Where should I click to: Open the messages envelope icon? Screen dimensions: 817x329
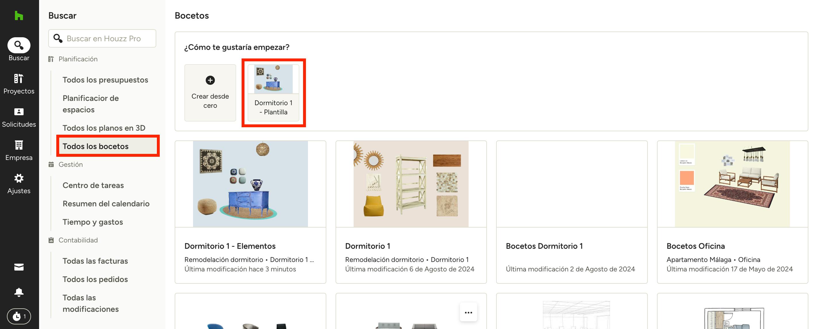(19, 267)
